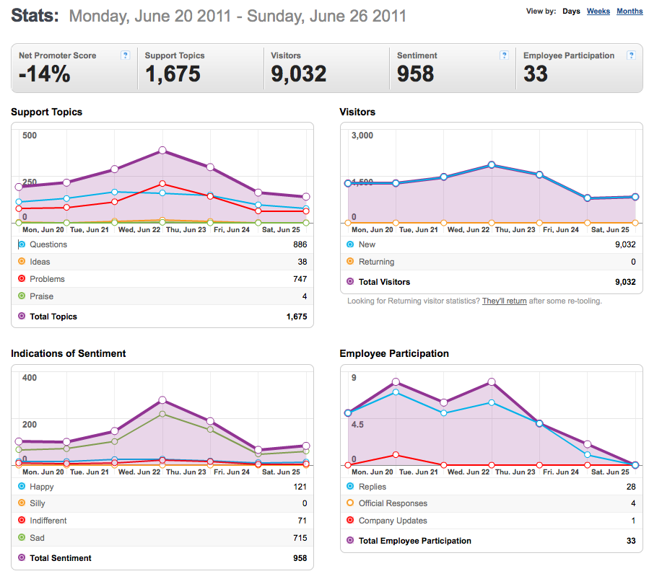Click the Returning visitors legend marker
The image size is (662, 579).
350,262
